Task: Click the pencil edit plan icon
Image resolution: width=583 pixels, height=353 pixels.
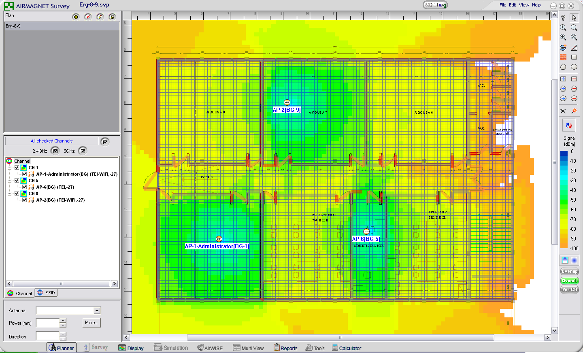Action: pos(100,17)
